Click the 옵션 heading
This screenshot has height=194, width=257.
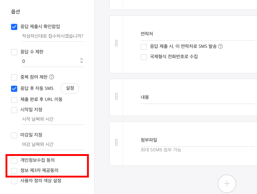tap(15, 12)
